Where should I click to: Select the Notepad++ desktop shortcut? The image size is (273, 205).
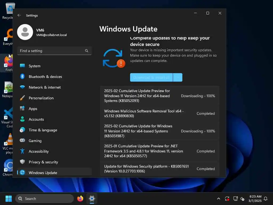7,89
